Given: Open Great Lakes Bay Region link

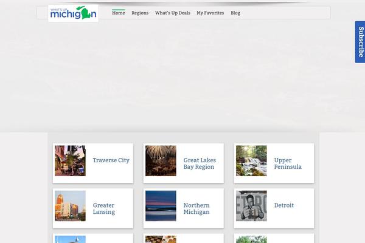Looking at the screenshot, I should point(200,163).
